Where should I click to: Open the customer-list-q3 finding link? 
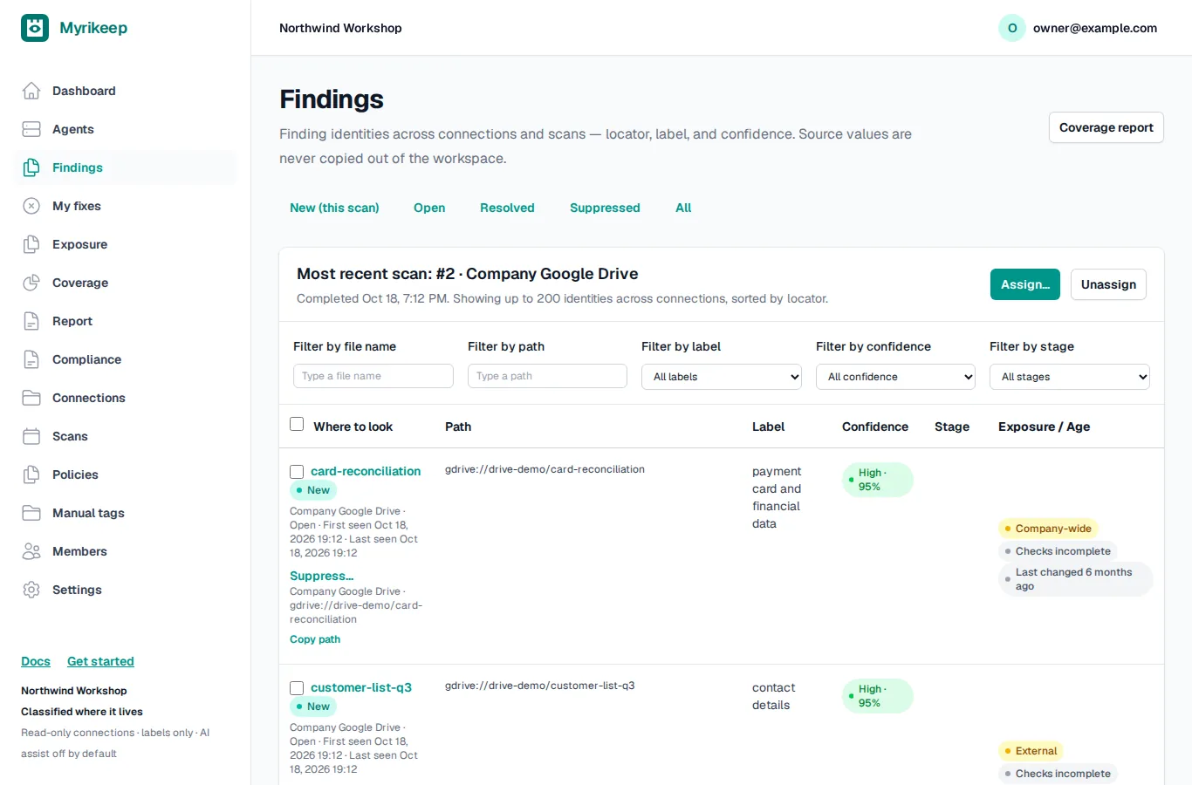pos(361,687)
